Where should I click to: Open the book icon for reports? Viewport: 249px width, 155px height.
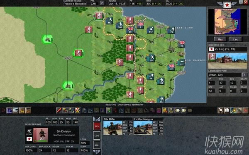point(227,110)
